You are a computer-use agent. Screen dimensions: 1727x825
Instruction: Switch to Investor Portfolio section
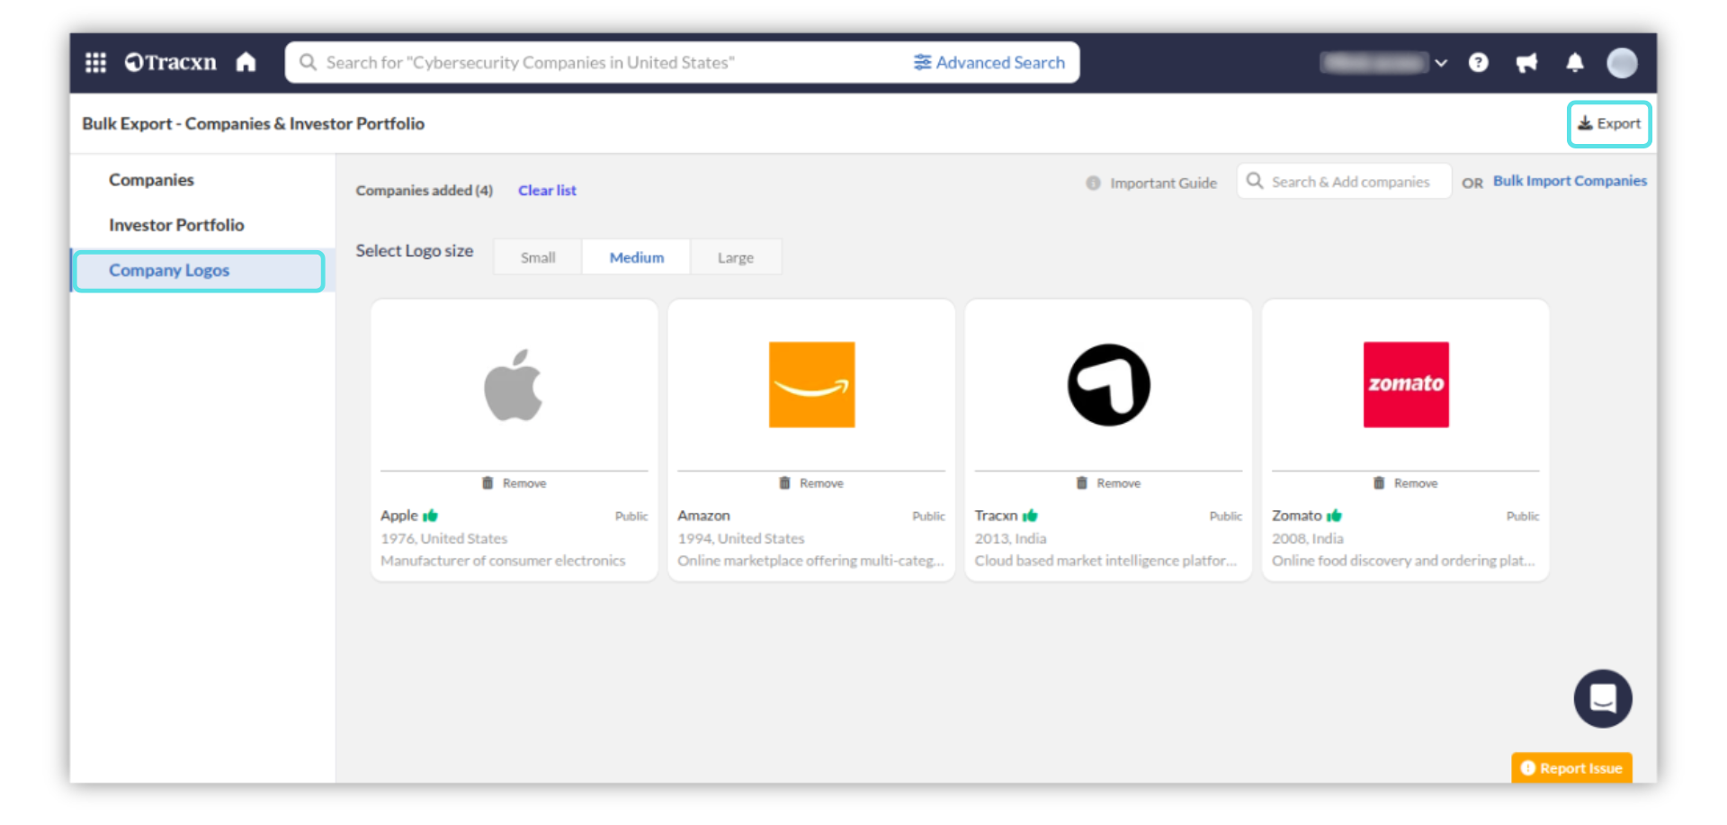pos(176,225)
